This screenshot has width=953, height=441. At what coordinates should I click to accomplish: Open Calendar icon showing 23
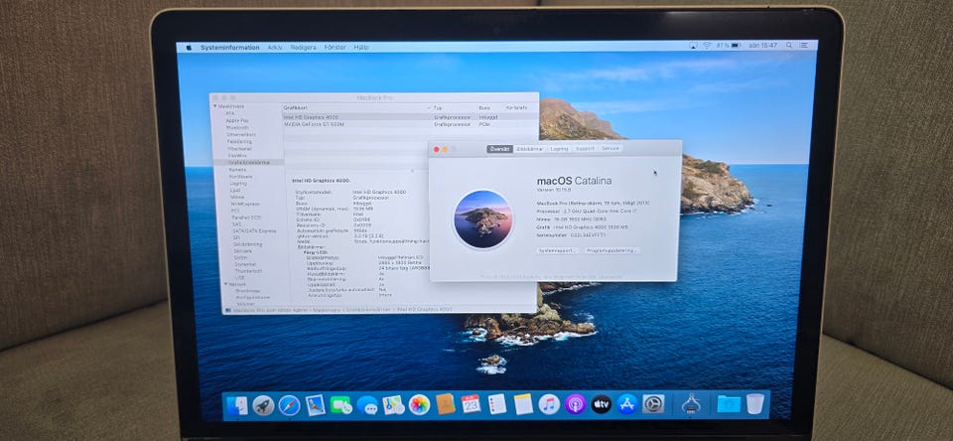471,404
